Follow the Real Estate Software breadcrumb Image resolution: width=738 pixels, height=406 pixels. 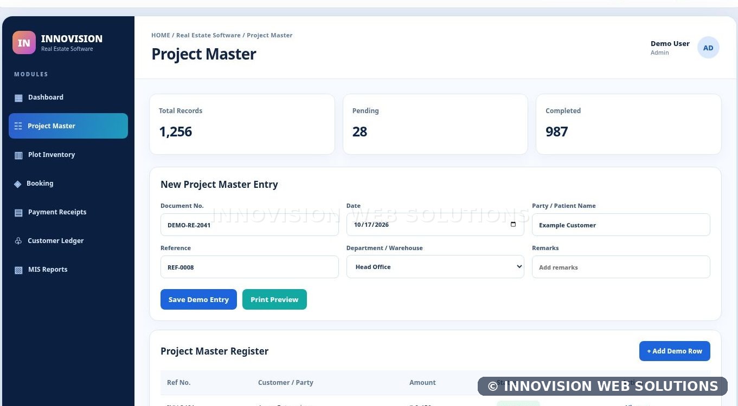(x=208, y=35)
